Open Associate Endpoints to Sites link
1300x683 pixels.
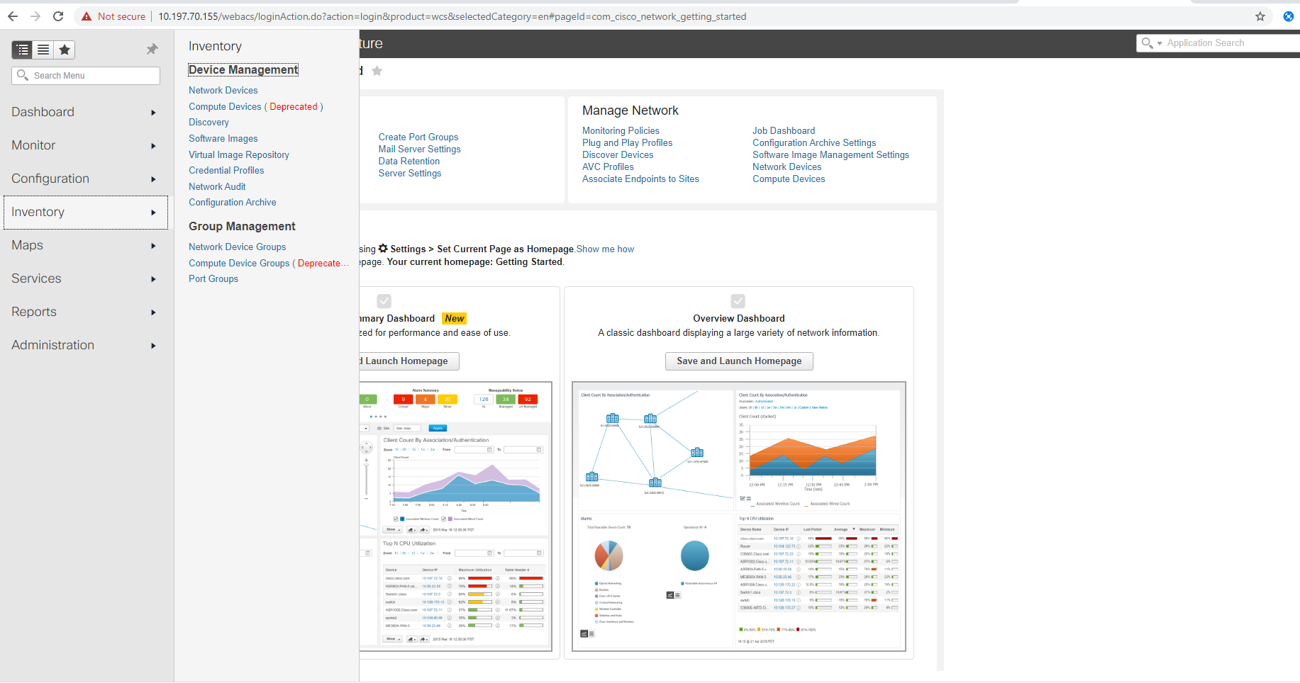640,179
